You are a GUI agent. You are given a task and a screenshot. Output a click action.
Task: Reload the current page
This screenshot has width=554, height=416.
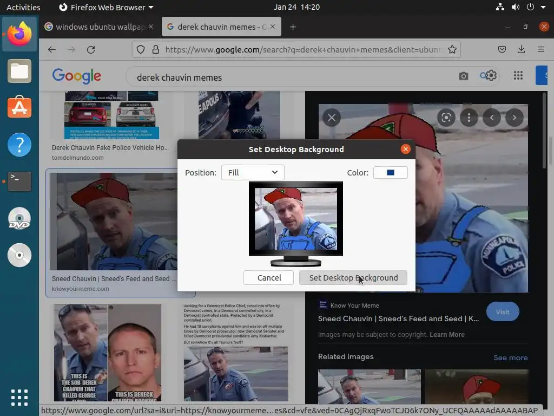tap(91, 50)
